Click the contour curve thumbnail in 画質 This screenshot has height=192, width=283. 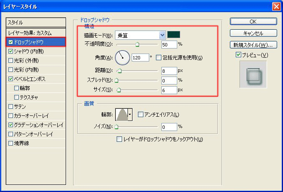(x=122, y=115)
